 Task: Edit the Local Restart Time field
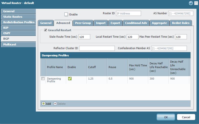[x=132, y=37]
